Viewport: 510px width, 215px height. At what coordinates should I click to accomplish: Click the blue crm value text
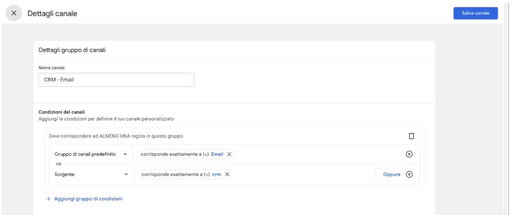pos(217,175)
